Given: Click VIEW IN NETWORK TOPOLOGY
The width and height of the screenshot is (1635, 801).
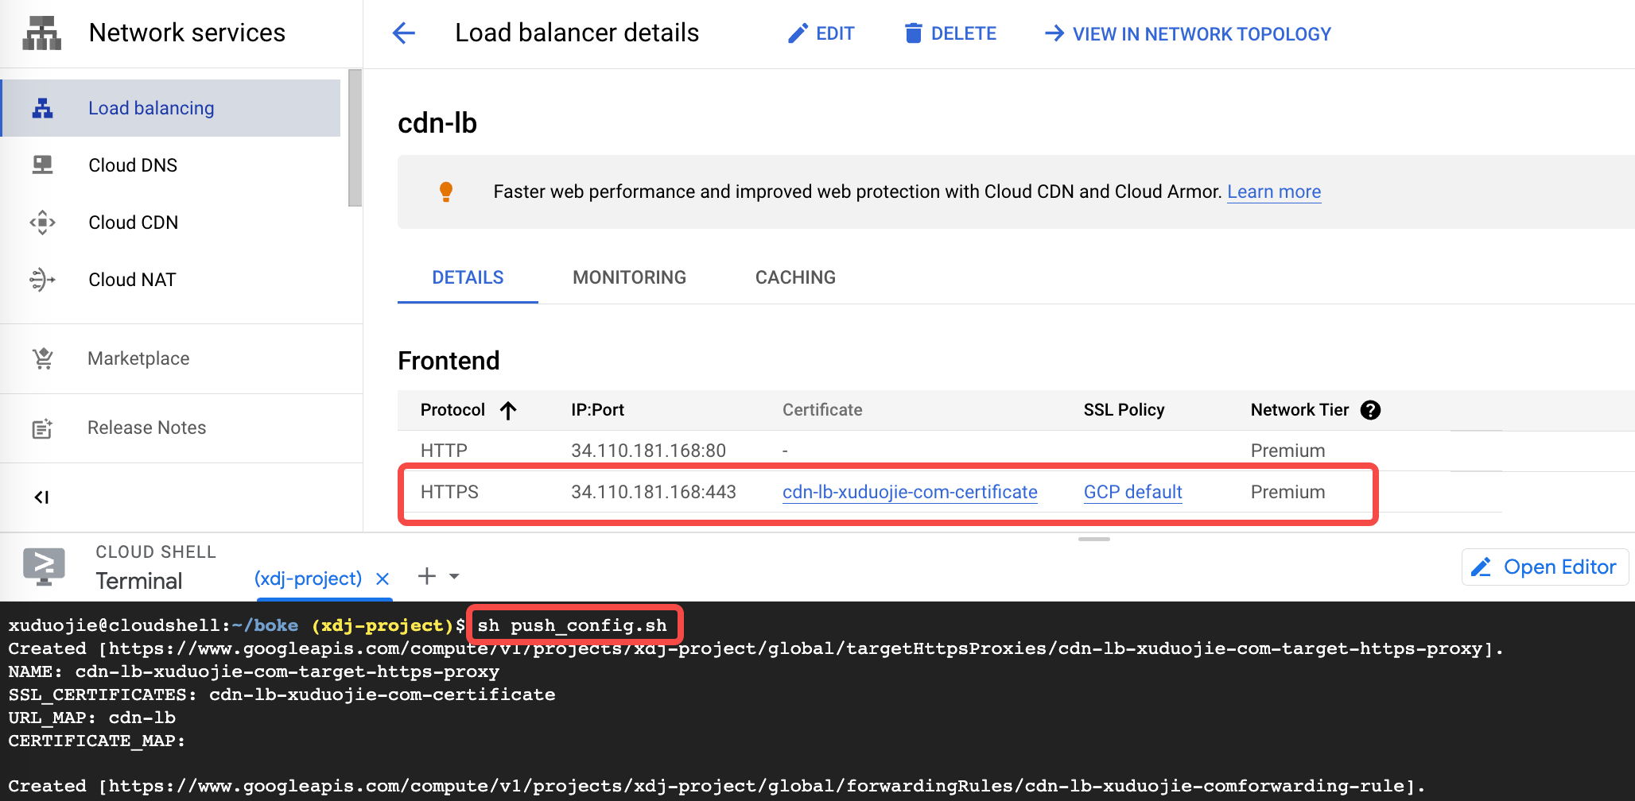Looking at the screenshot, I should coord(1187,33).
